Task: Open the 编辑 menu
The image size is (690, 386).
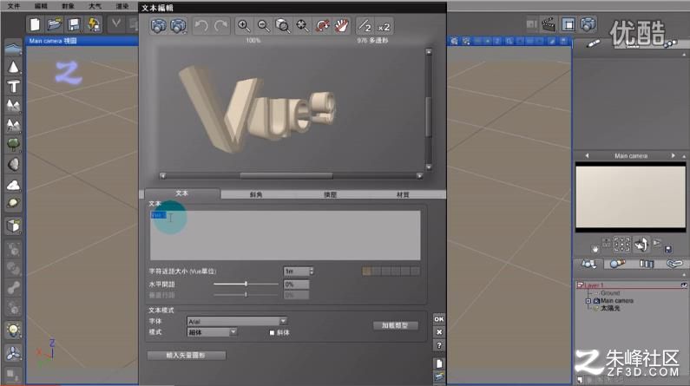Action: (41, 6)
